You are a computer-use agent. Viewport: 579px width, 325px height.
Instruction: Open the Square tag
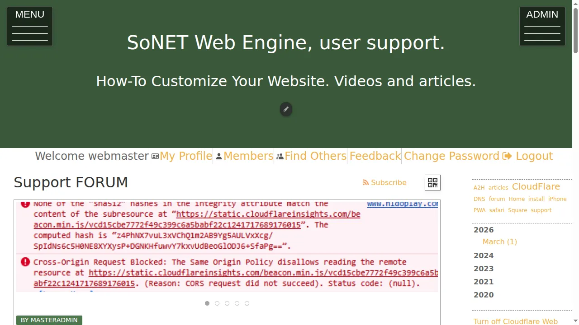point(517,210)
